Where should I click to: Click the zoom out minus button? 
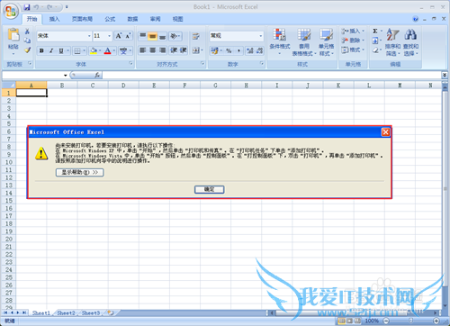[387, 321]
